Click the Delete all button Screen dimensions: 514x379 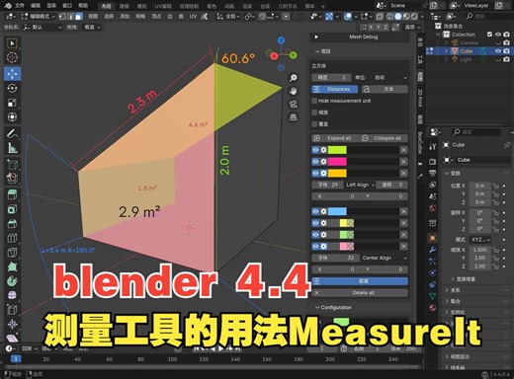click(x=360, y=293)
